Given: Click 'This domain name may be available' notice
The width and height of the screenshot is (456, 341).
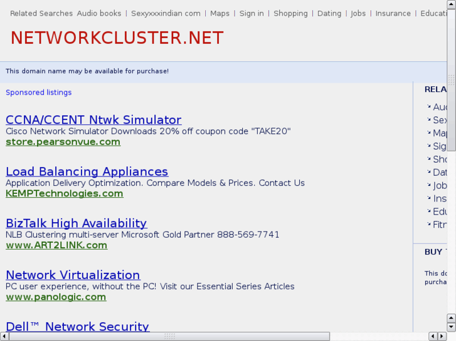Looking at the screenshot, I should pos(87,71).
